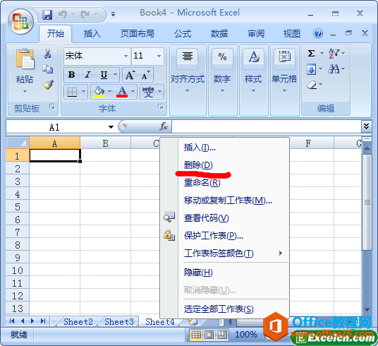This screenshot has height=346, width=378.
Task: Click the Page Layout view status button
Action: (209, 335)
